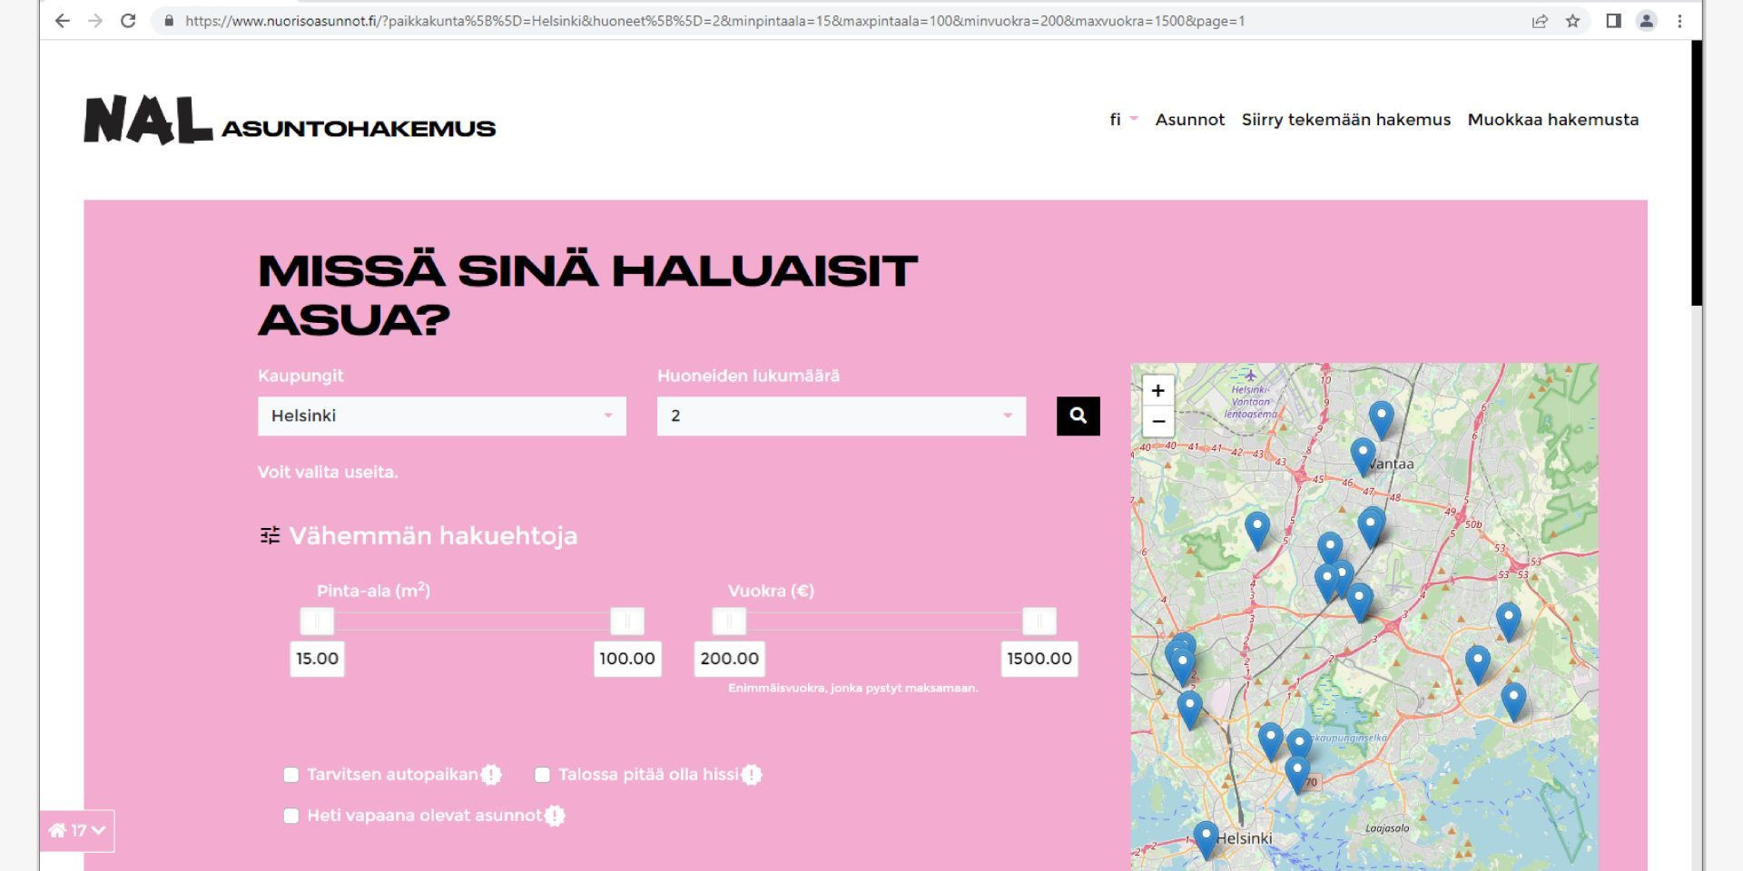1743x871 pixels.
Task: Click the filter sliders icon beside Vähemmän hakuehtoja
Action: (x=270, y=535)
